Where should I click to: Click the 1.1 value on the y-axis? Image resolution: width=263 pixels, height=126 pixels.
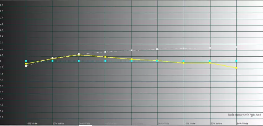(x=2, y=117)
